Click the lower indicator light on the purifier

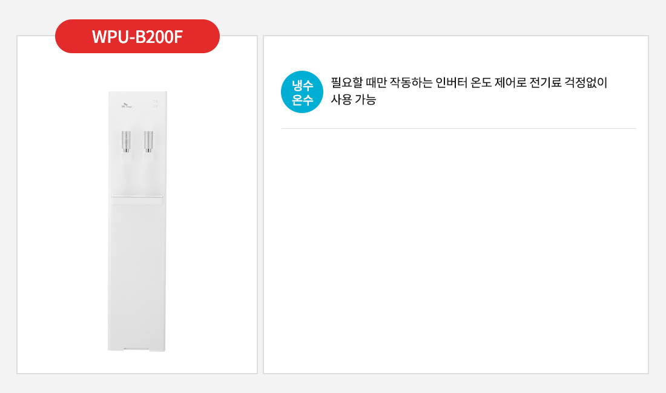[156, 106]
